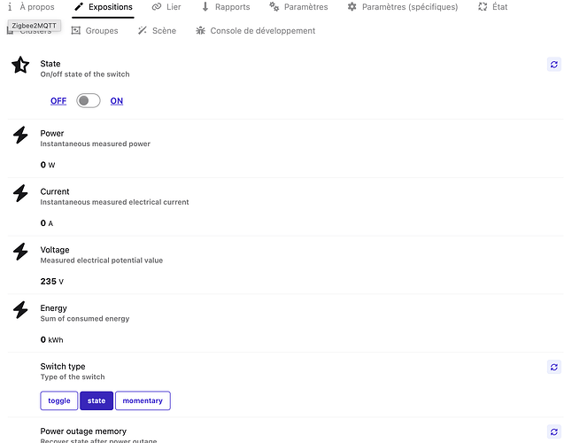The width and height of the screenshot is (572, 443).
Task: Open the À propos tab
Action: coord(31,7)
